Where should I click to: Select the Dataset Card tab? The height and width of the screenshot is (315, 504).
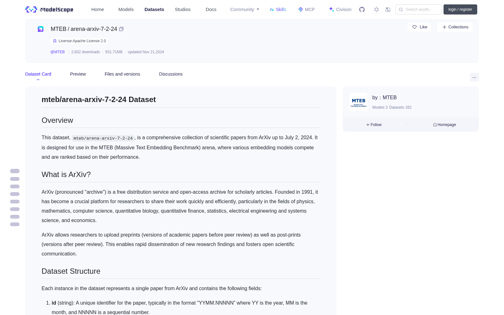coord(38,74)
